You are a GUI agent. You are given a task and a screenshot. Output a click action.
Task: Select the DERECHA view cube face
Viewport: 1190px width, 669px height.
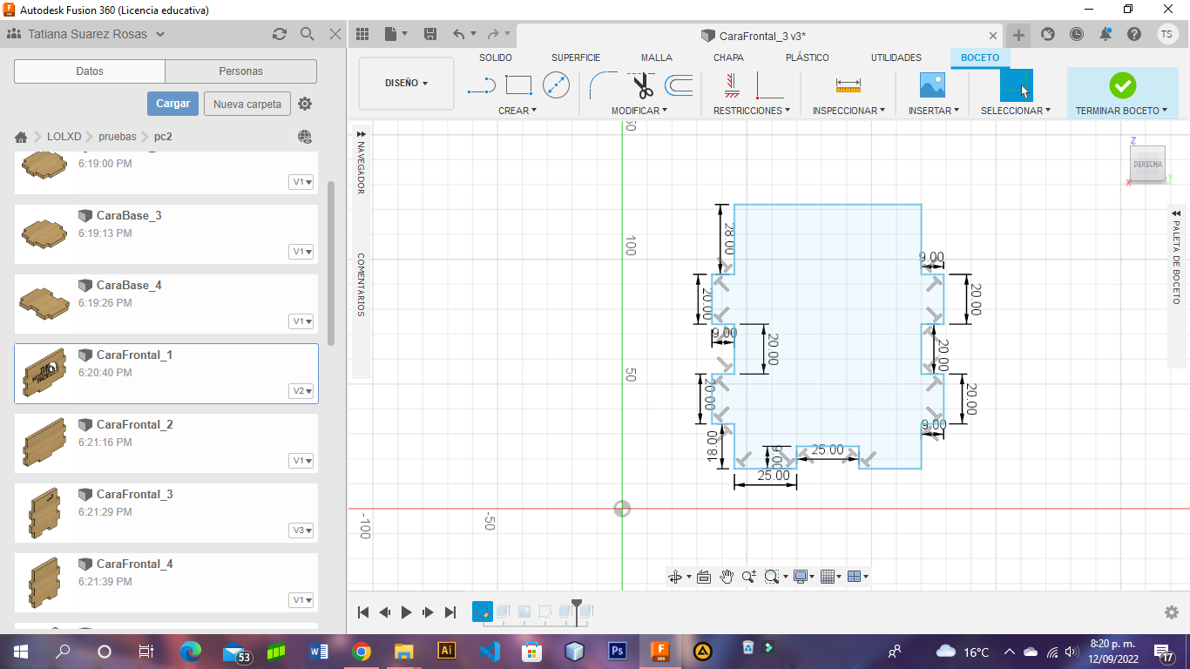tap(1147, 164)
